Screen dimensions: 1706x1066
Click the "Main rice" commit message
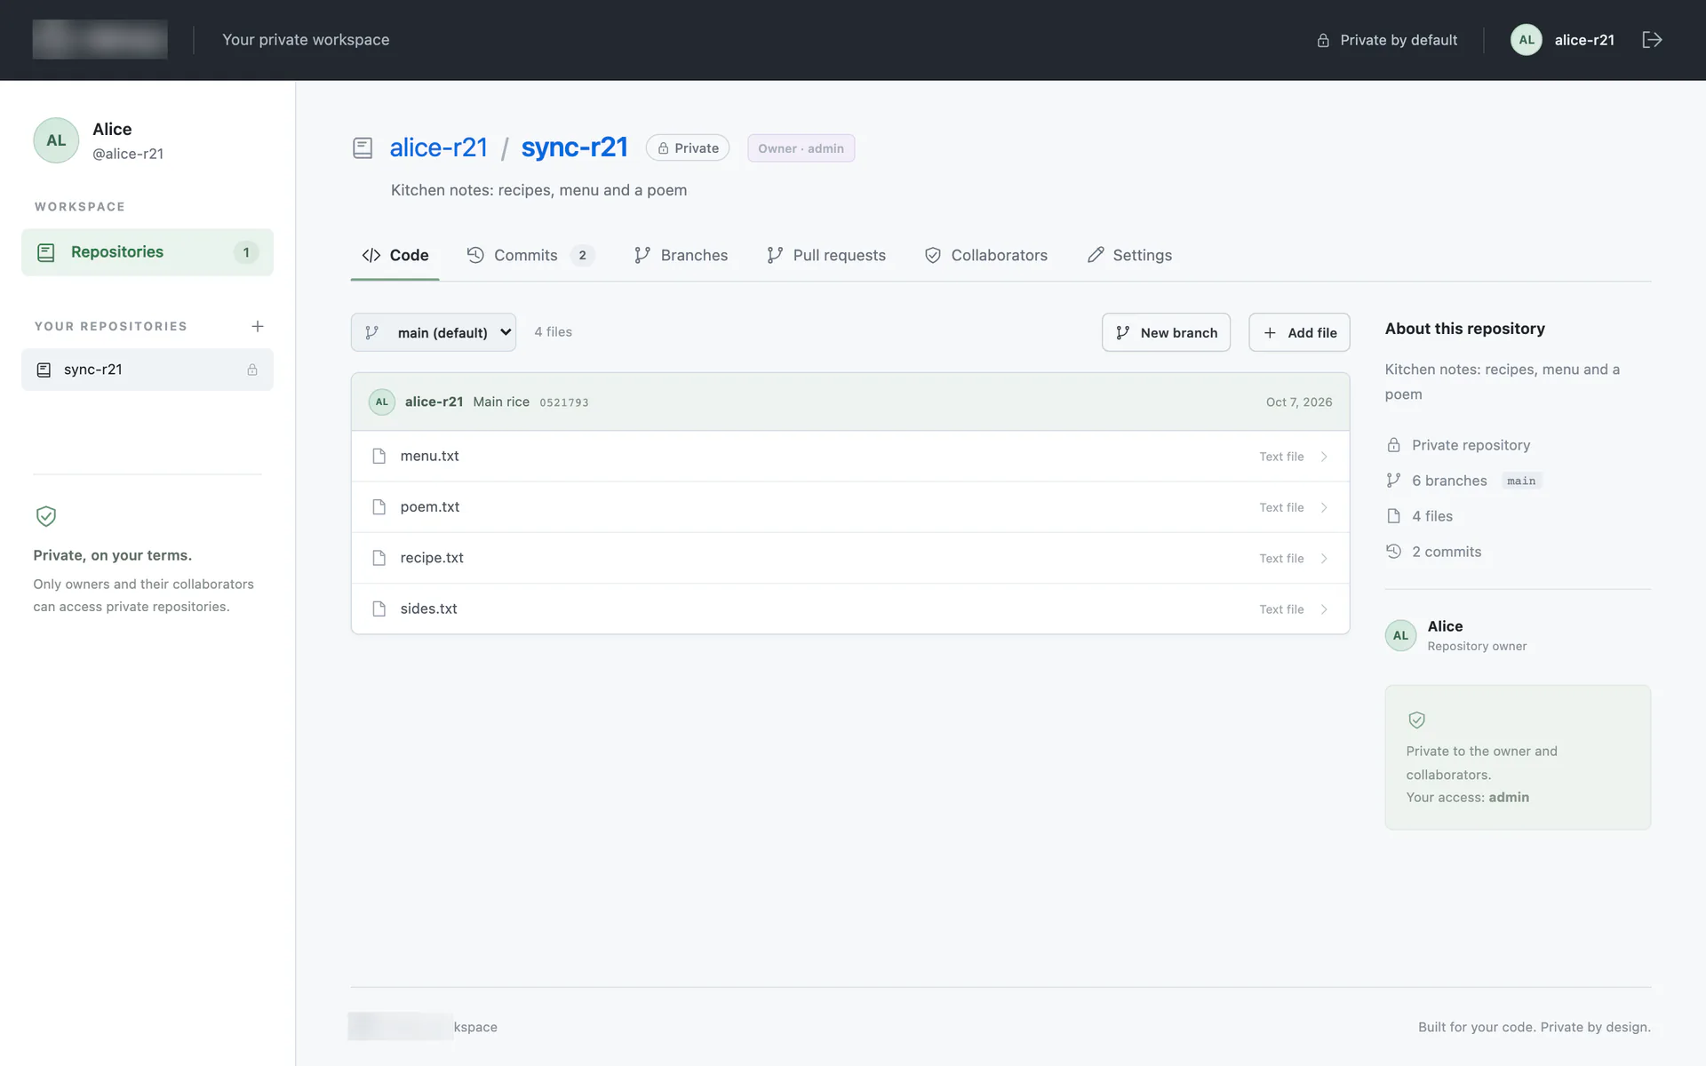[501, 402]
